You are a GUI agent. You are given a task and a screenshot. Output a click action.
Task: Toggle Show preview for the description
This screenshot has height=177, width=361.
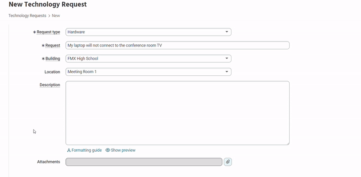click(123, 150)
